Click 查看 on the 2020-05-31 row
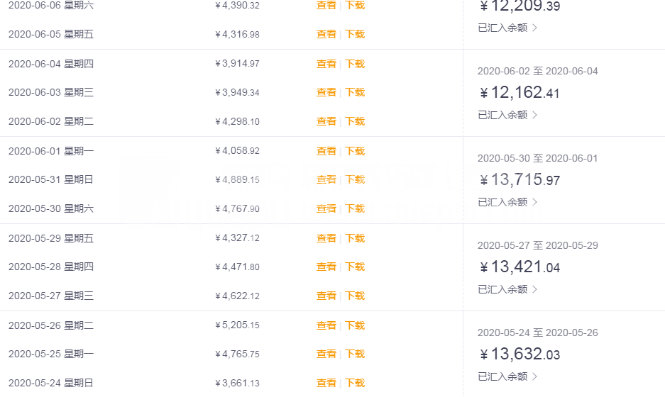665x397 pixels. tap(326, 179)
